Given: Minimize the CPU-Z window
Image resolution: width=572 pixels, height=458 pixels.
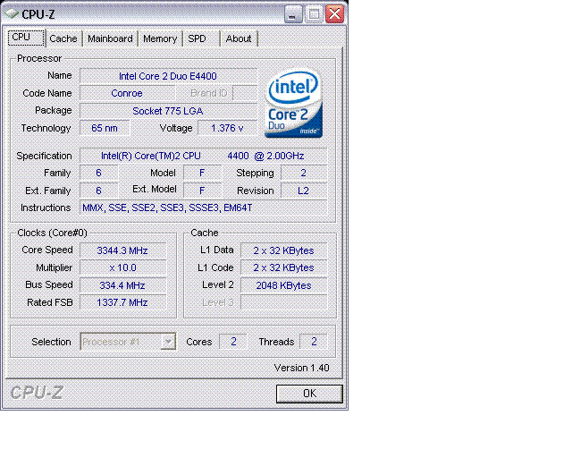Looking at the screenshot, I should 293,14.
